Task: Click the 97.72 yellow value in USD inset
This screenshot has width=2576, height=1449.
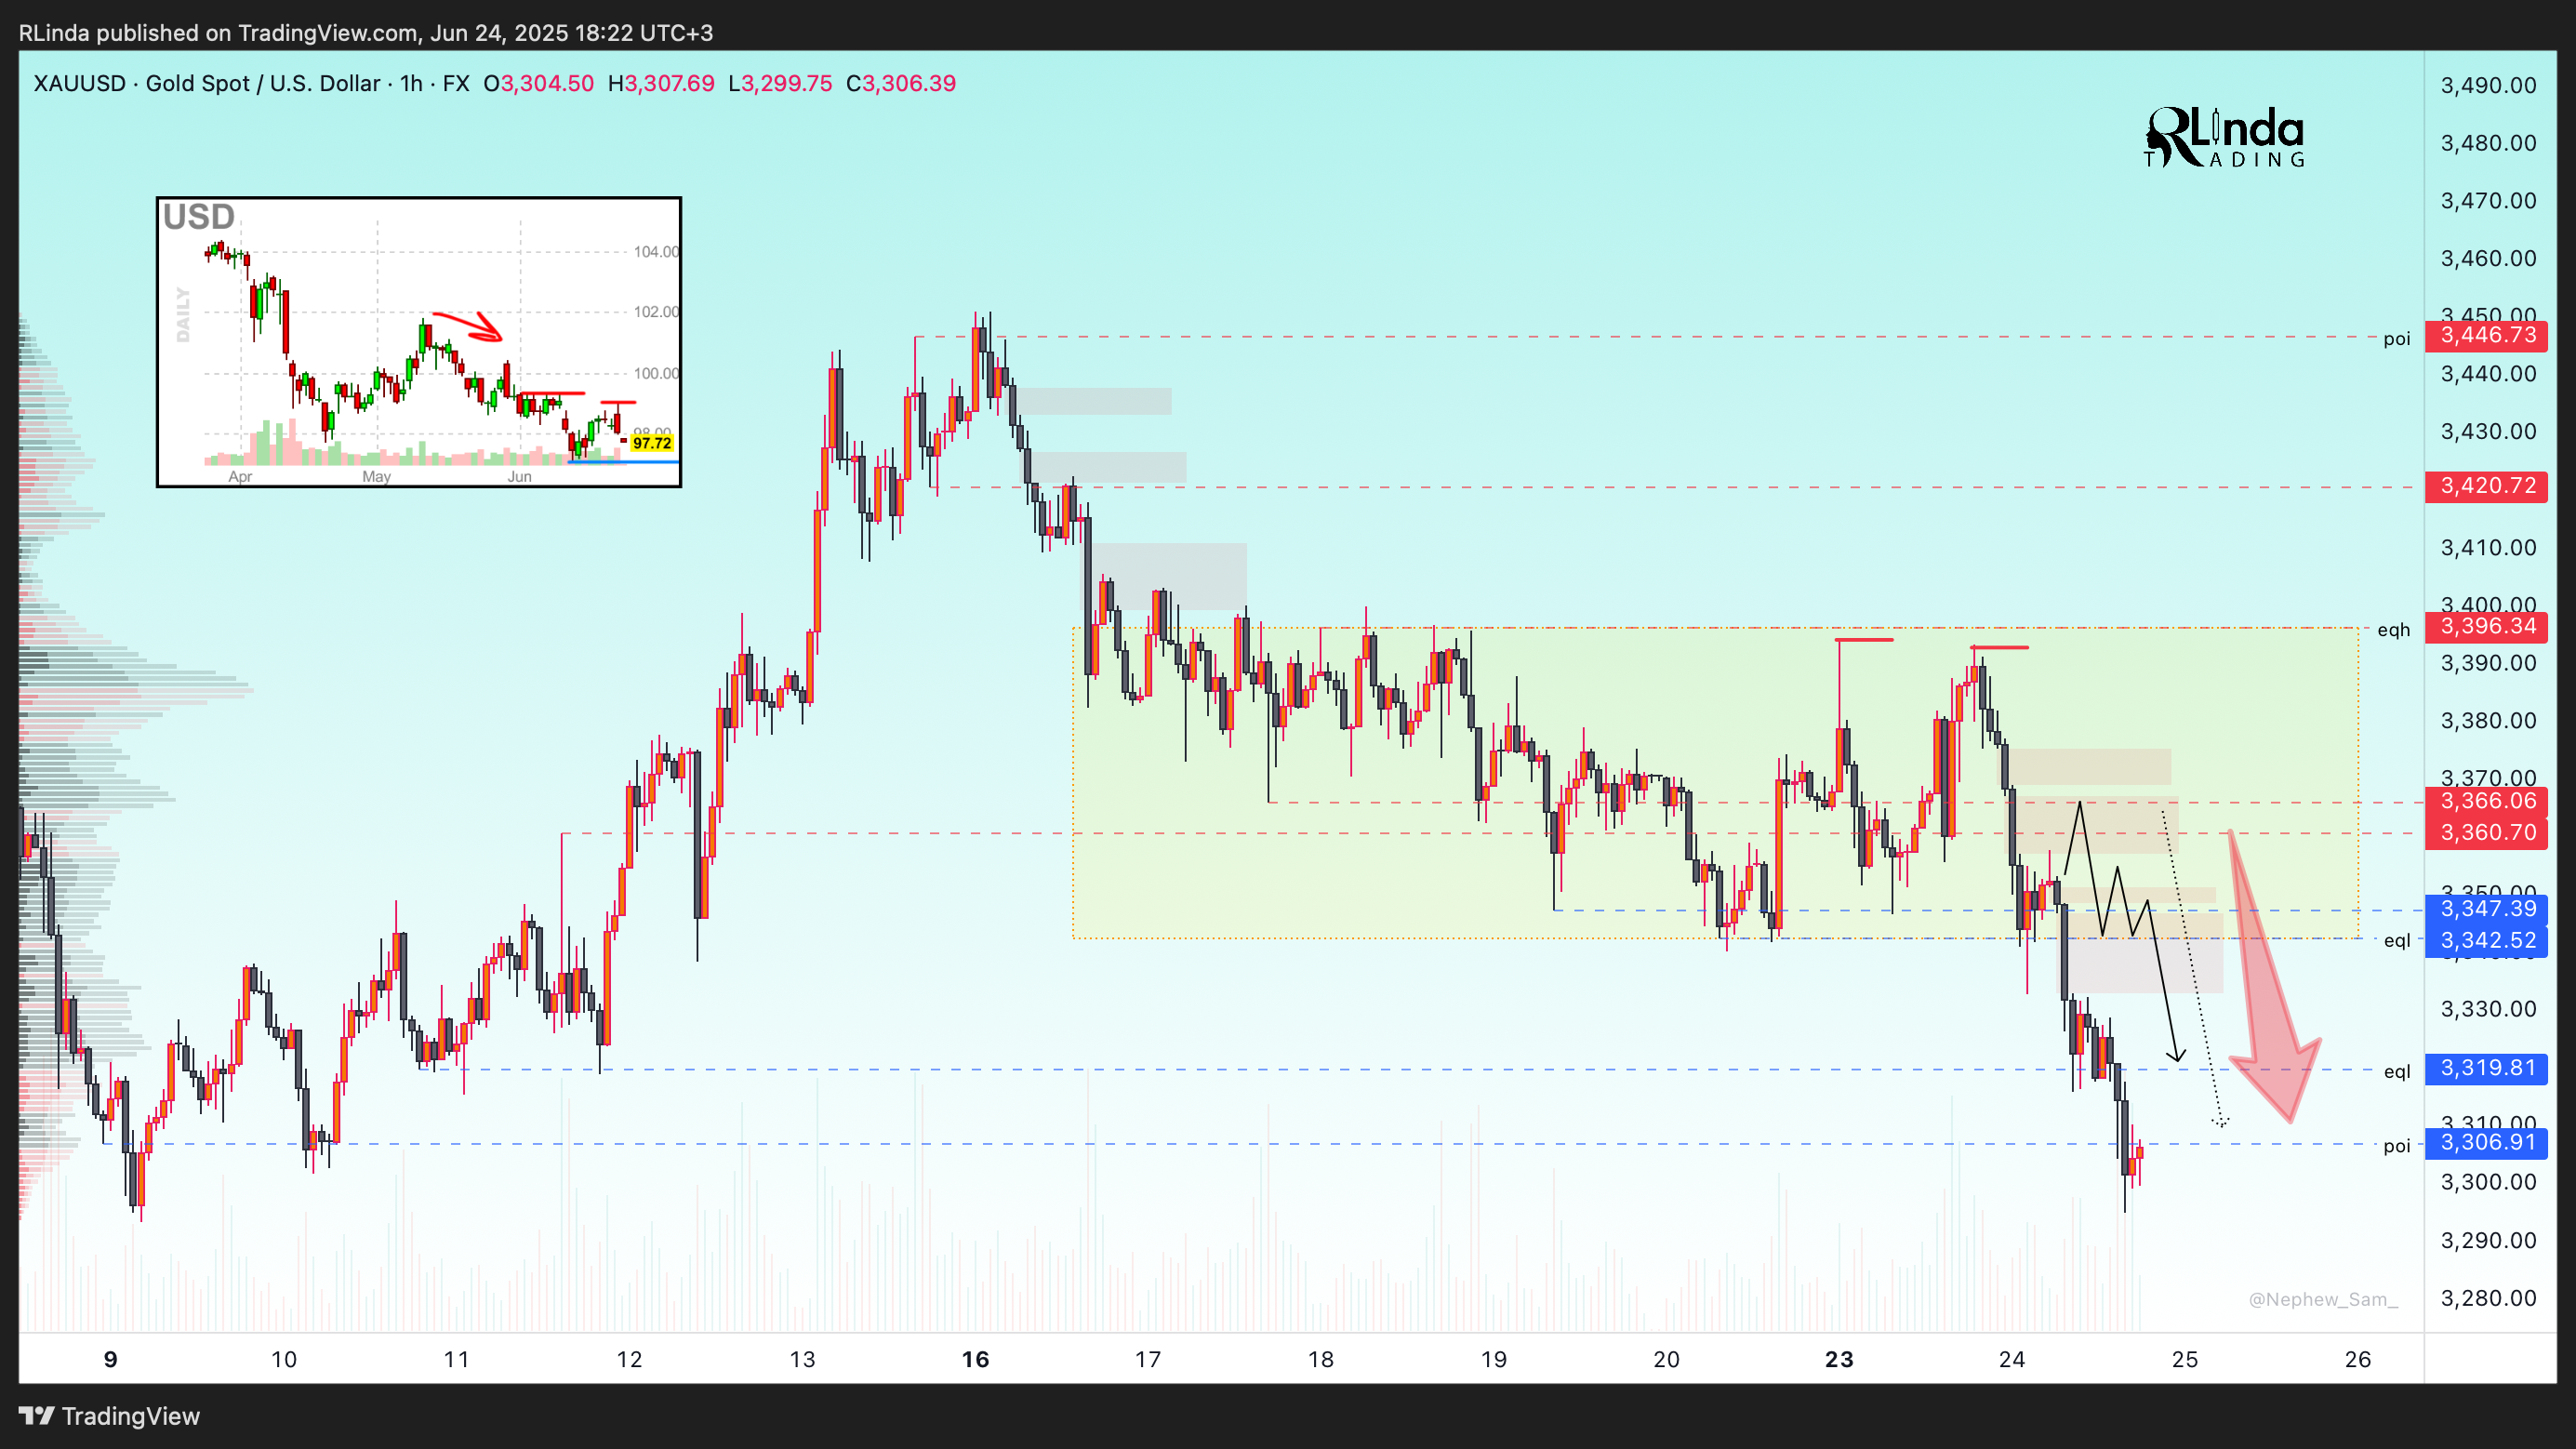Action: point(652,443)
